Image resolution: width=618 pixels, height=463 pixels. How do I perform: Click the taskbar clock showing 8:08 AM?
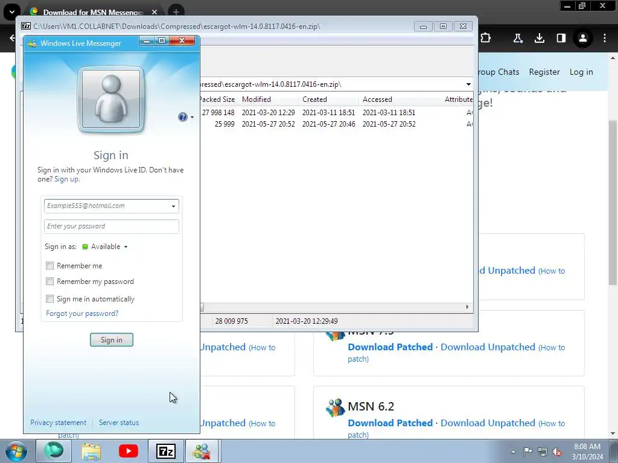point(587,452)
